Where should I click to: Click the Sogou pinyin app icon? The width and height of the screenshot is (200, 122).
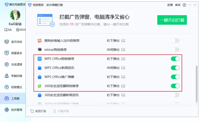pos(40,41)
